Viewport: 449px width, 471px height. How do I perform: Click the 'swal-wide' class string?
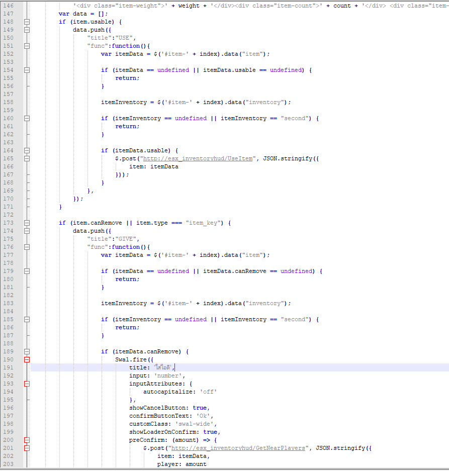tap(194, 424)
